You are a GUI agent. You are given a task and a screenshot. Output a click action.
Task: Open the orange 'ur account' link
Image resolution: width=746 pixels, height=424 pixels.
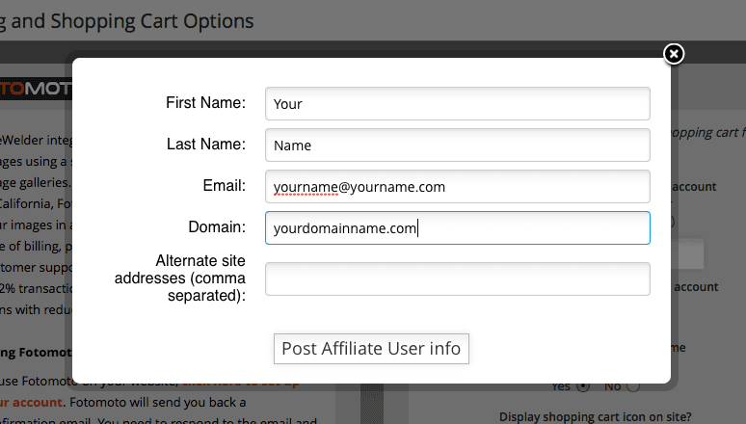click(x=31, y=403)
